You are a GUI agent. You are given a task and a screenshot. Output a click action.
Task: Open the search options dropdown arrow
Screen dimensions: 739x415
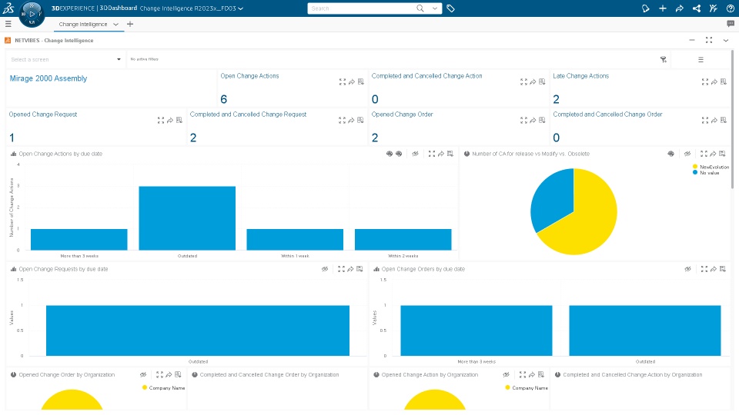tap(434, 8)
